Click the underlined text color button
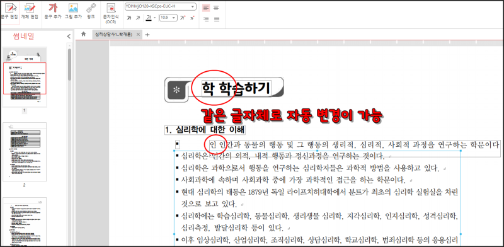Image resolution: width=504 pixels, height=247 pixels. [149, 18]
